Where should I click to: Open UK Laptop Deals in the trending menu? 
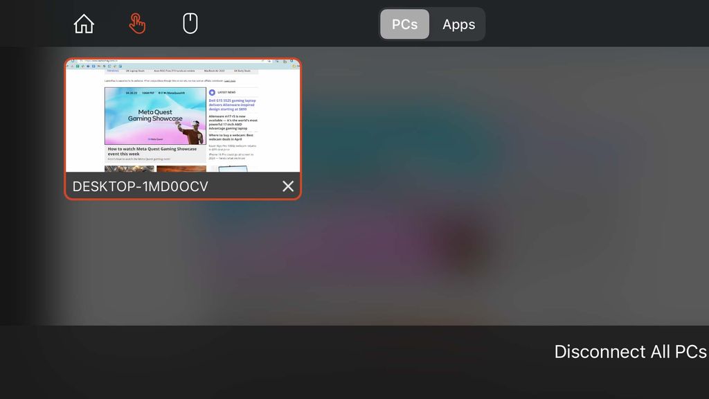[134, 71]
